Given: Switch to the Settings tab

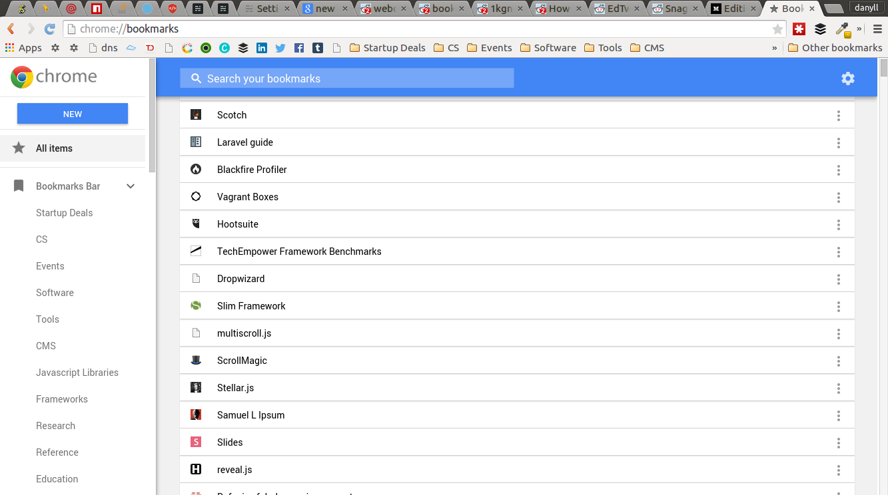Looking at the screenshot, I should pyautogui.click(x=266, y=9).
